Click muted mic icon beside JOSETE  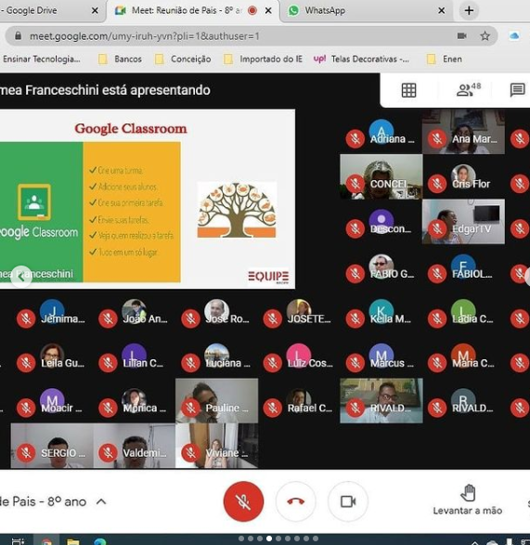273,318
